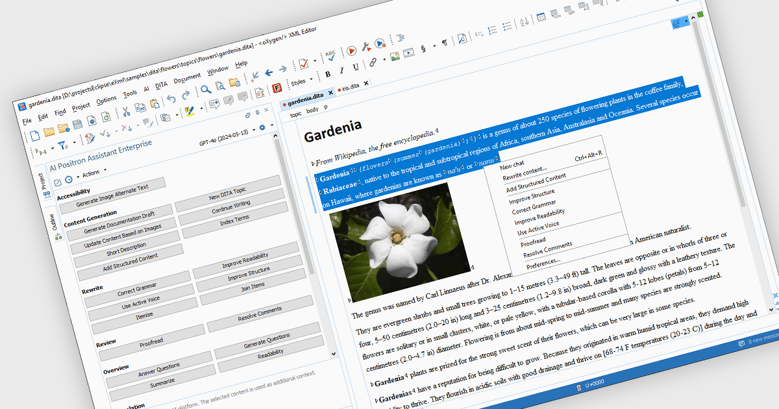Click the Paste clipboard icon
This screenshot has height=409, width=779.
(x=155, y=104)
